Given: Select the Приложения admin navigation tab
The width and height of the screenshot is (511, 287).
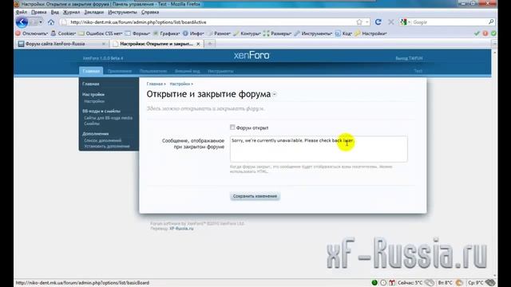Looking at the screenshot, I should pyautogui.click(x=120, y=71).
